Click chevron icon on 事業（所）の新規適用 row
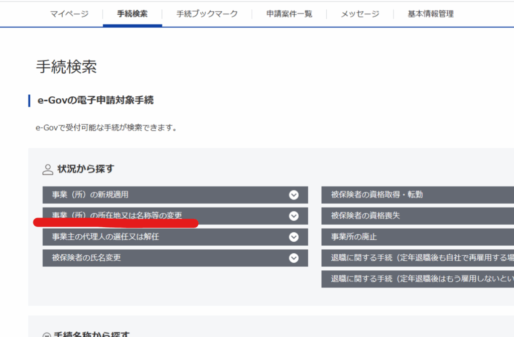This screenshot has width=514, height=337. (294, 195)
